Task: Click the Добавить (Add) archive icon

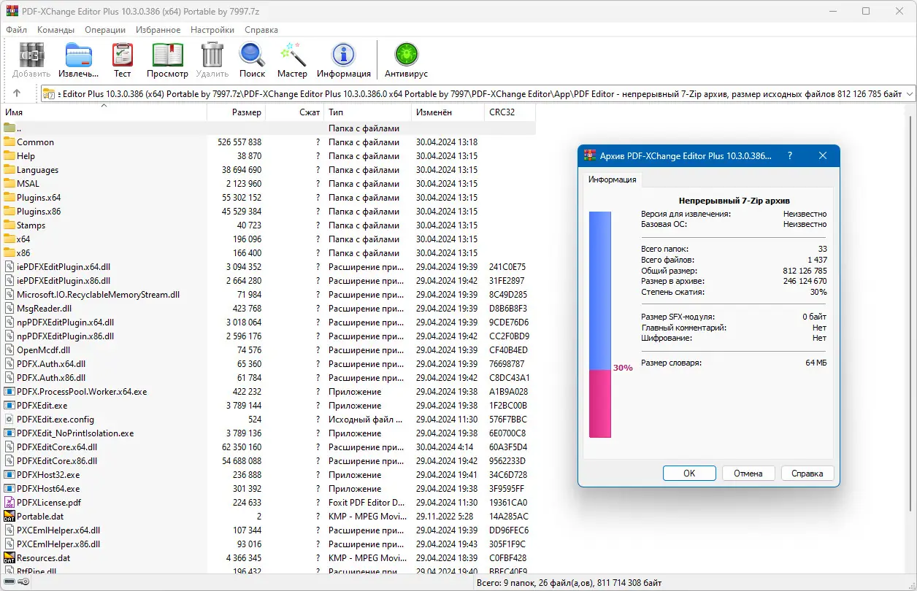Action: click(31, 54)
